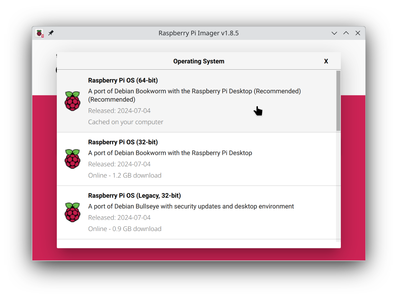The height and width of the screenshot is (299, 398).
Task: Click the Debian Bullseye security updates description
Action: tap(191, 207)
